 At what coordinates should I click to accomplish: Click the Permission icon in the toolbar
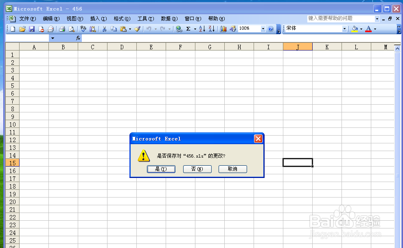[41, 29]
